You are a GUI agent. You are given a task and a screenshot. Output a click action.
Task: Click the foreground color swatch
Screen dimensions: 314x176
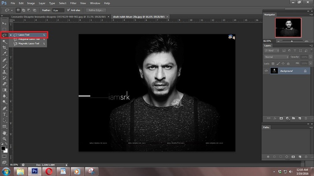click(x=3, y=147)
